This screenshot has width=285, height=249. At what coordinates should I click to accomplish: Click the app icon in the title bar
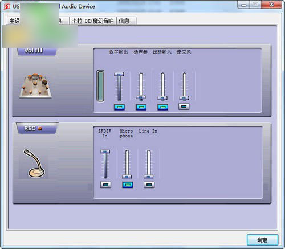pos(7,6)
